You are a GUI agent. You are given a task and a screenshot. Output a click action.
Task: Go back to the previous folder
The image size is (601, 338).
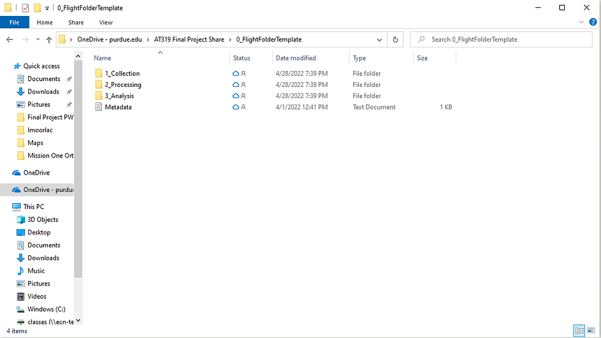[10, 39]
